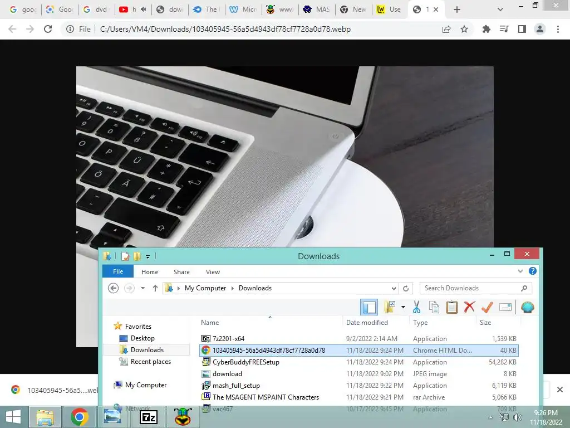The image size is (570, 428).
Task: Switch to the YouTube tab
Action: coord(132,9)
